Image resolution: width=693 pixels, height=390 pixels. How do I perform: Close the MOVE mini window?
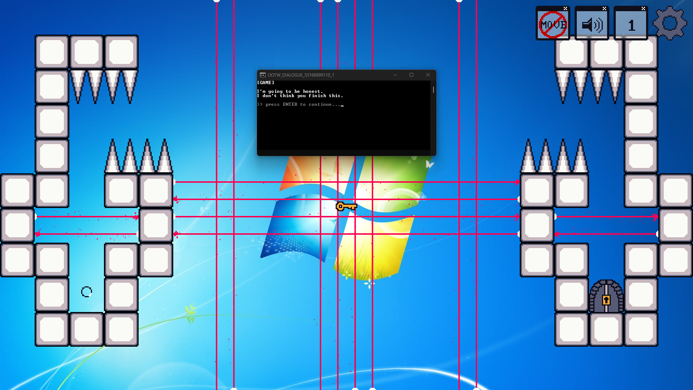coord(566,8)
